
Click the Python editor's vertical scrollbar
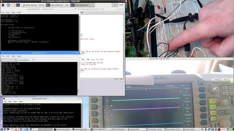click(x=124, y=46)
